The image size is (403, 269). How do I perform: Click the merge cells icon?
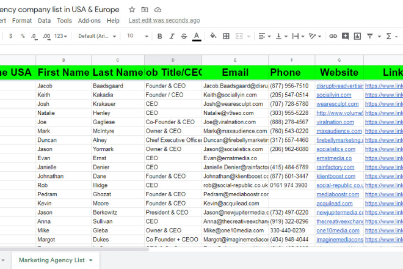tap(239, 36)
